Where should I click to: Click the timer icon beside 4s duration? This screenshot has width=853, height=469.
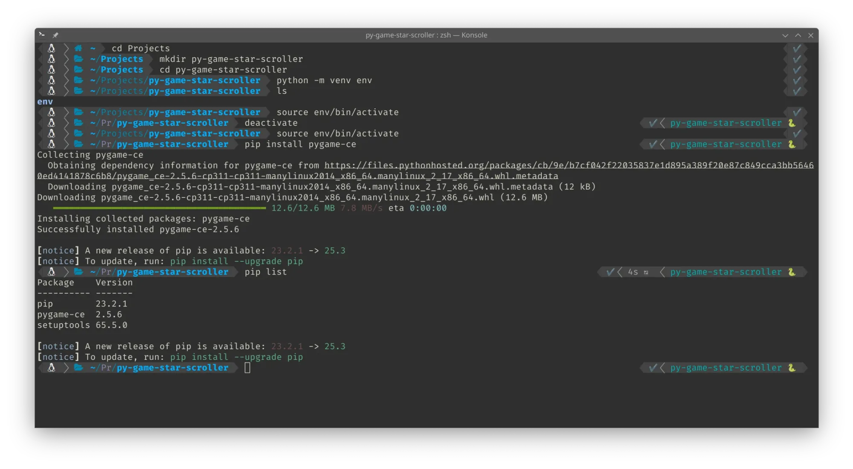[x=646, y=272]
